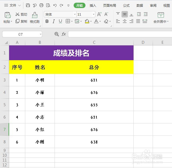Image resolution: width=172 pixels, height=168 pixels.
Task: Align text to top of cell
Action: click(118, 14)
